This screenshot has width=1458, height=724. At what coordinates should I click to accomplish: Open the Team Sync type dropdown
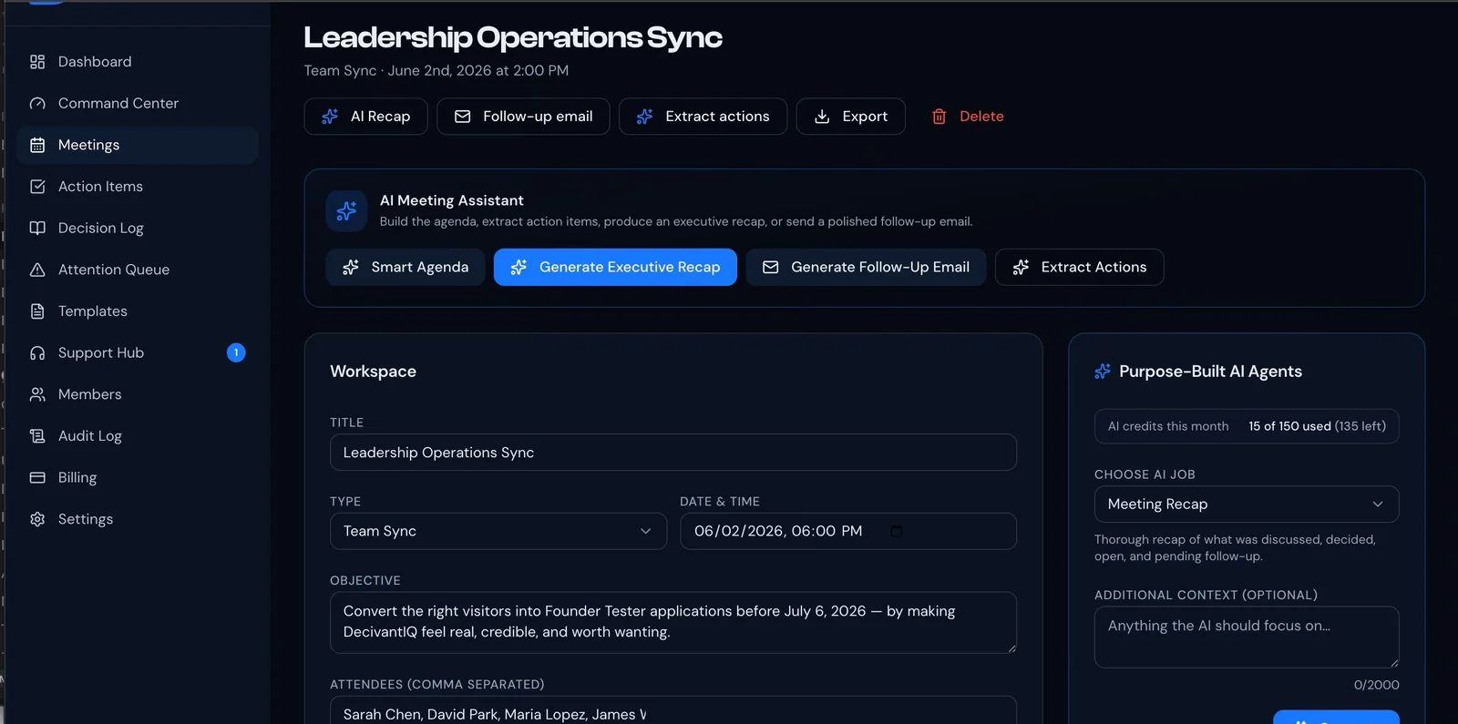[x=498, y=531]
